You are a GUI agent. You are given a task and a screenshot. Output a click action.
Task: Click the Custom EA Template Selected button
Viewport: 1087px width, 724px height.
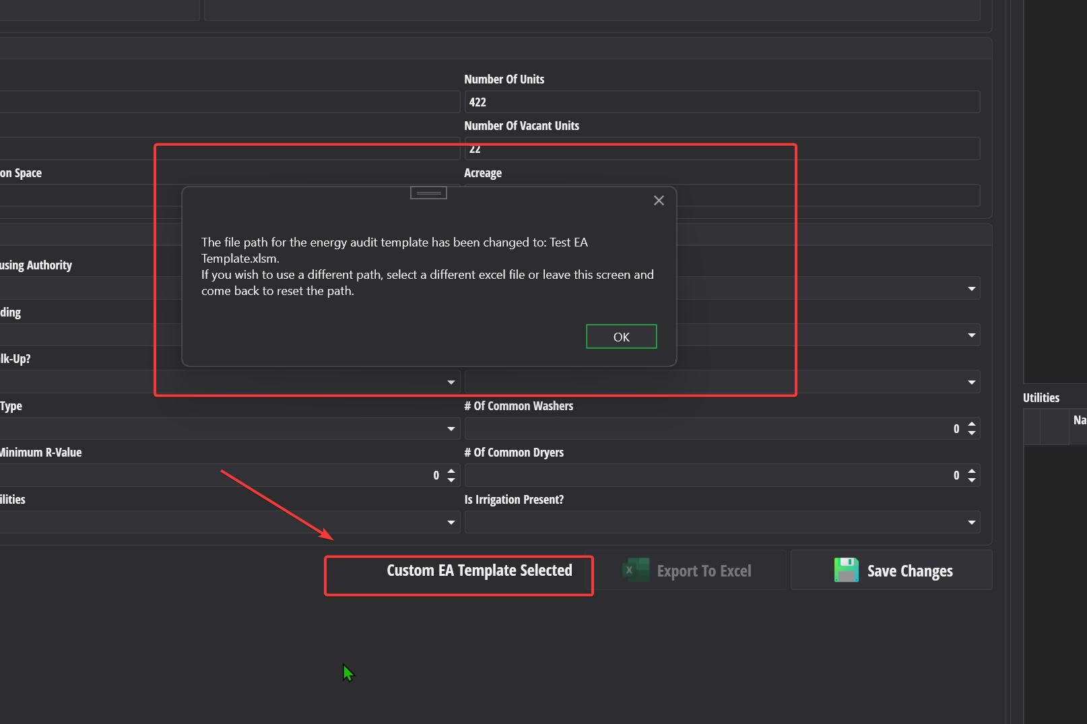click(459, 574)
